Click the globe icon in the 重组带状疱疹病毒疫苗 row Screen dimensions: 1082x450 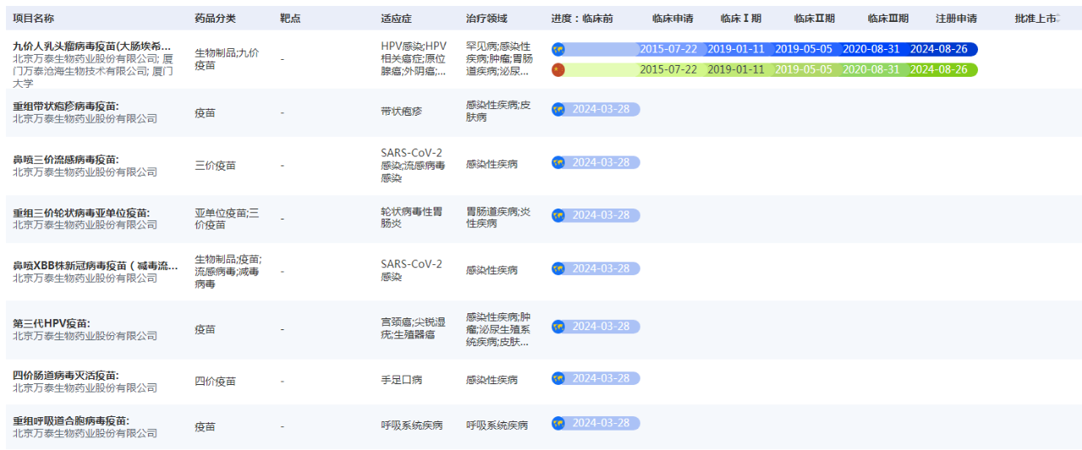(558, 109)
